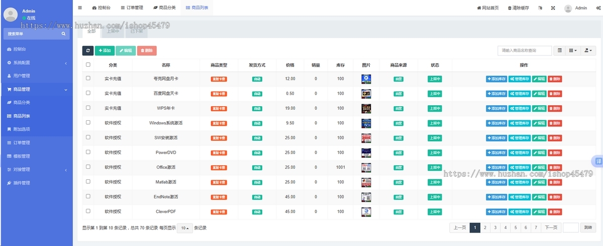
Task: Click the Admin avatar in the top header
Action: (568, 8)
